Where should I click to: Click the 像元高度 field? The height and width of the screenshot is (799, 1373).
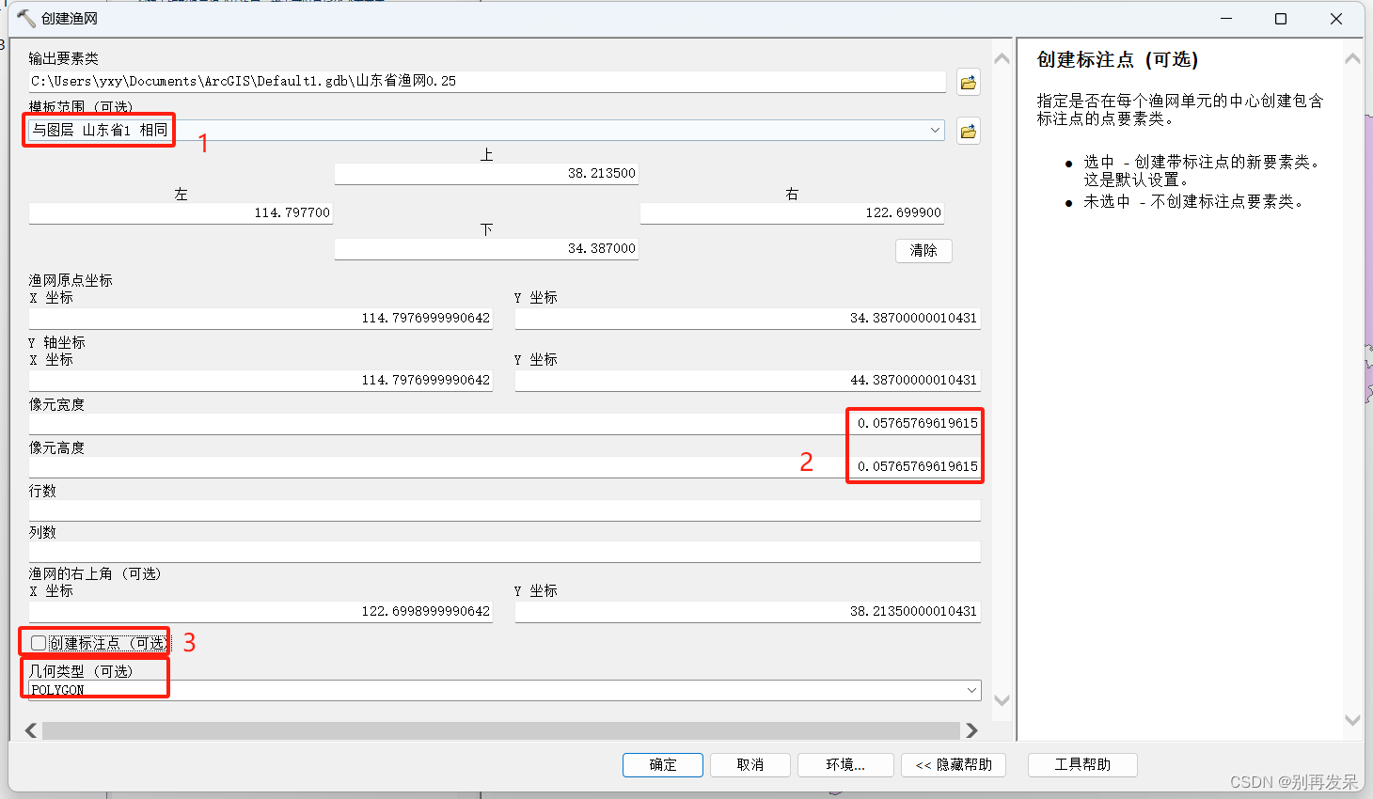click(505, 466)
